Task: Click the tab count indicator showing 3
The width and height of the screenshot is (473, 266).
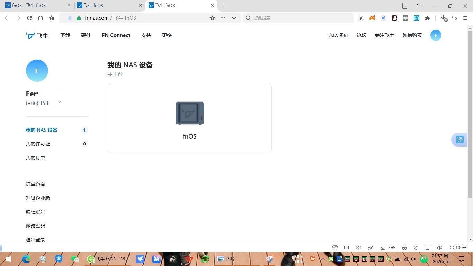Action: click(x=405, y=6)
